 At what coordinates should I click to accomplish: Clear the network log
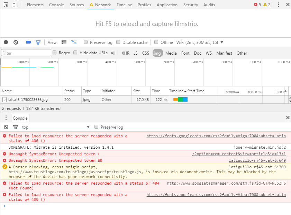click(x=16, y=42)
